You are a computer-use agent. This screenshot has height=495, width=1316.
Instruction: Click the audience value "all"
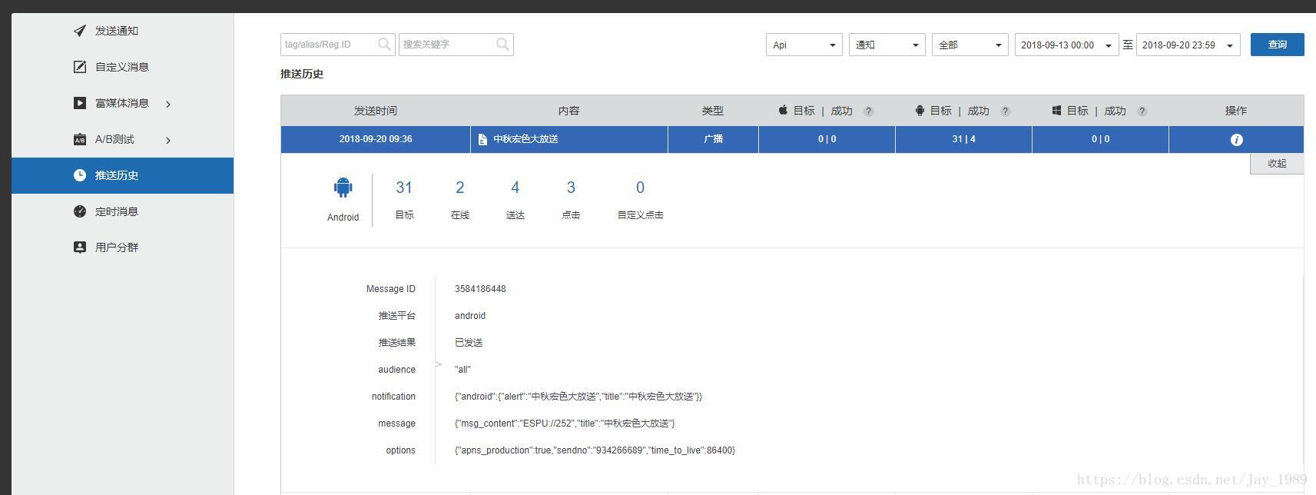point(462,370)
